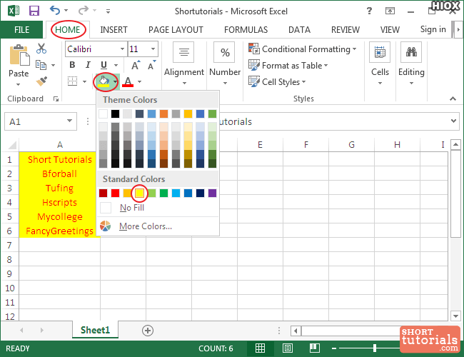
Task: Click the Increase Font Size icon
Action: tap(136, 65)
